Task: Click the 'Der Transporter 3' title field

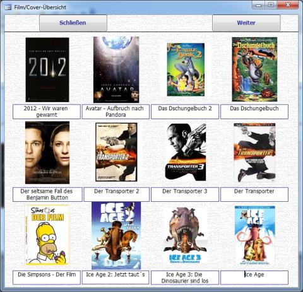Action: click(185, 194)
